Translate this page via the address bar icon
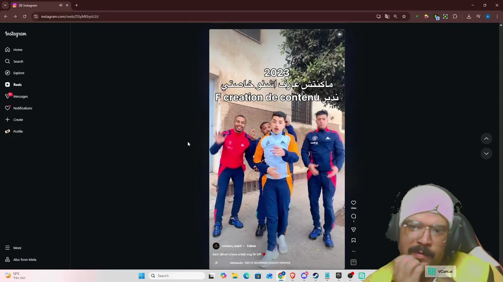This screenshot has width=503, height=282. [x=387, y=16]
